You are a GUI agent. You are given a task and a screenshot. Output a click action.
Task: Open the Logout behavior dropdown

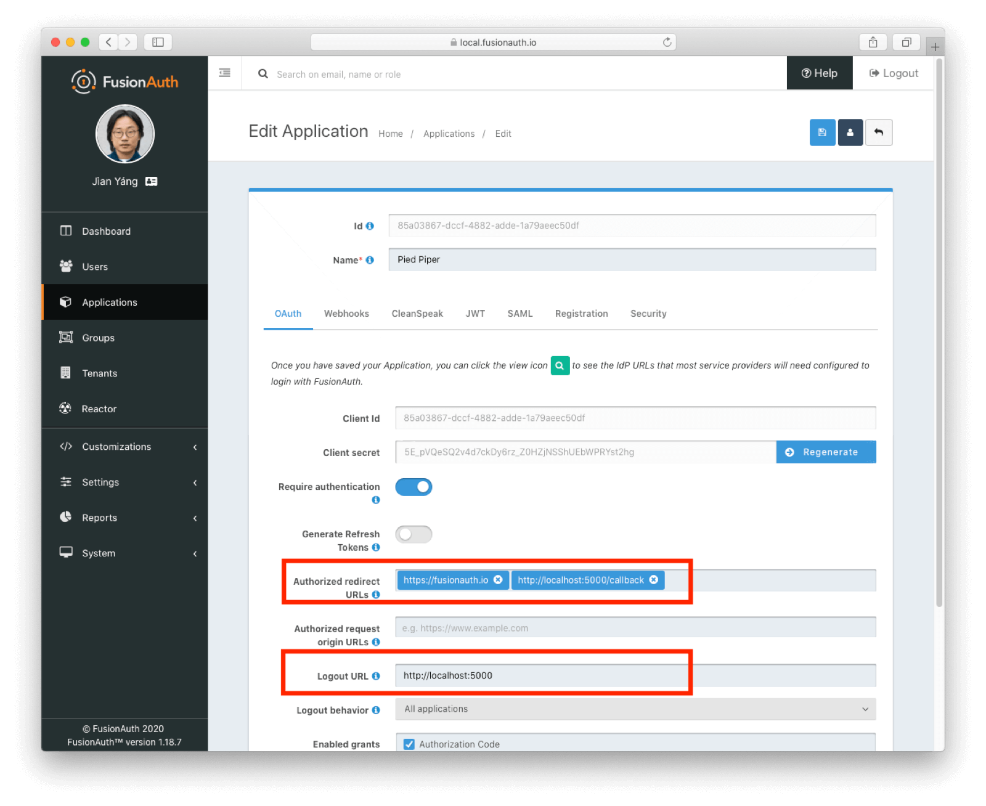click(635, 709)
